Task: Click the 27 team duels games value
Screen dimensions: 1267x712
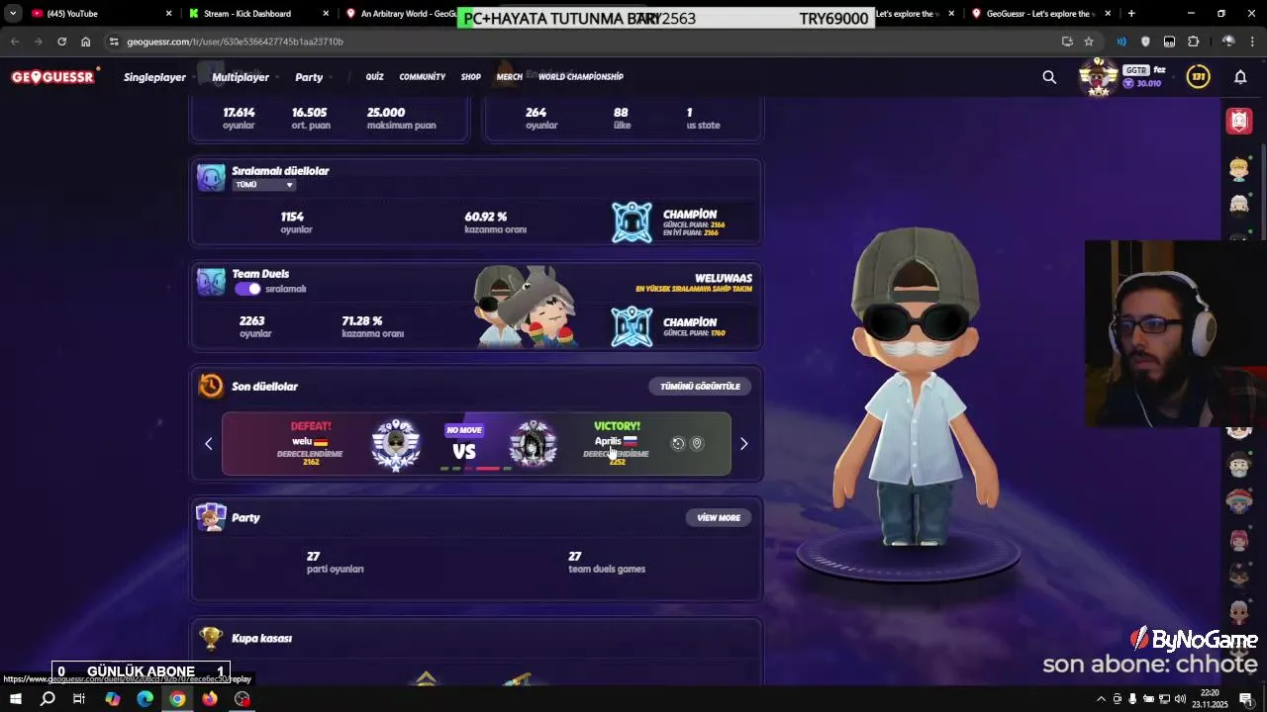Action: tap(574, 557)
